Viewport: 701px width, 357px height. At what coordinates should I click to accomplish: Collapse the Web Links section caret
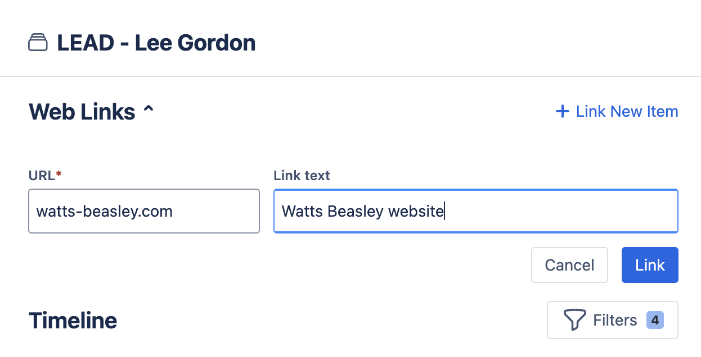click(x=149, y=111)
